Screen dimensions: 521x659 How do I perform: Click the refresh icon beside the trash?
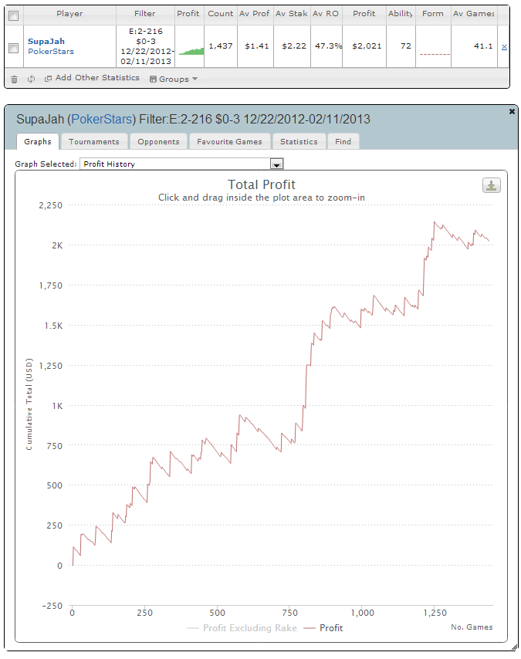point(31,79)
